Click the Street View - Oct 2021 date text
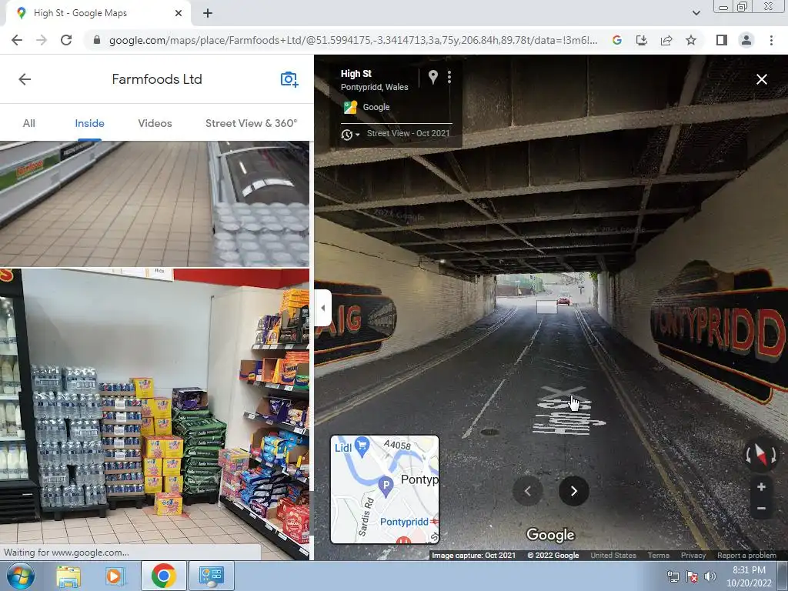Screen dimensions: 788x591 tap(408, 133)
